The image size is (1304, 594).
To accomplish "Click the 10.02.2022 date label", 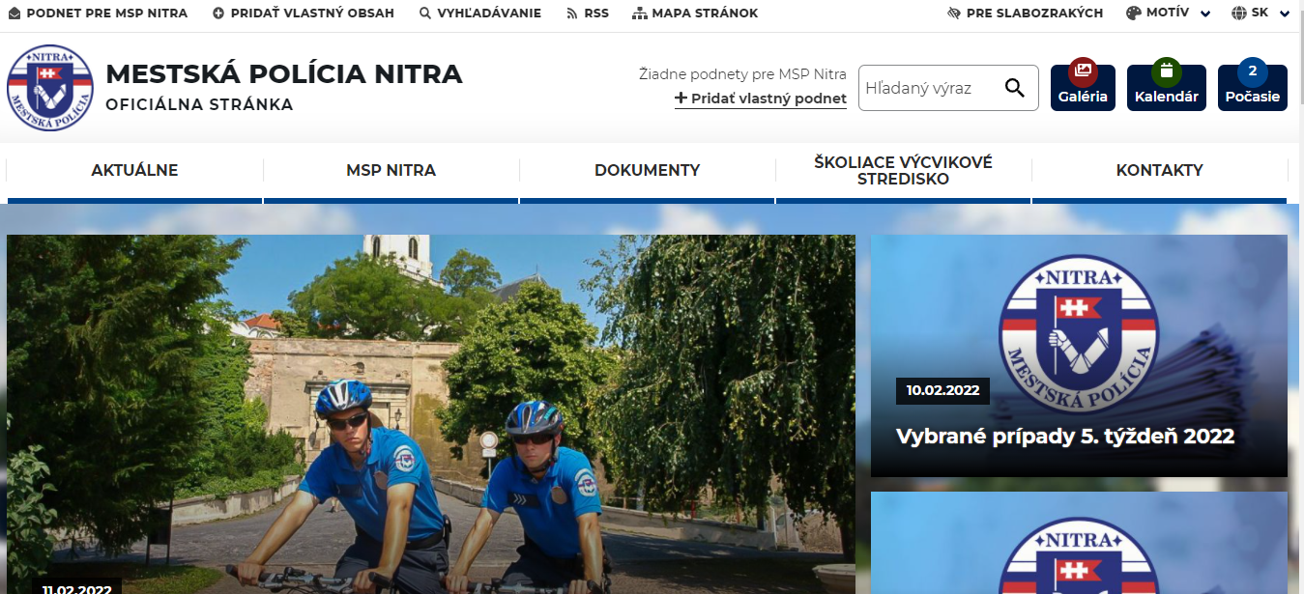I will (942, 390).
